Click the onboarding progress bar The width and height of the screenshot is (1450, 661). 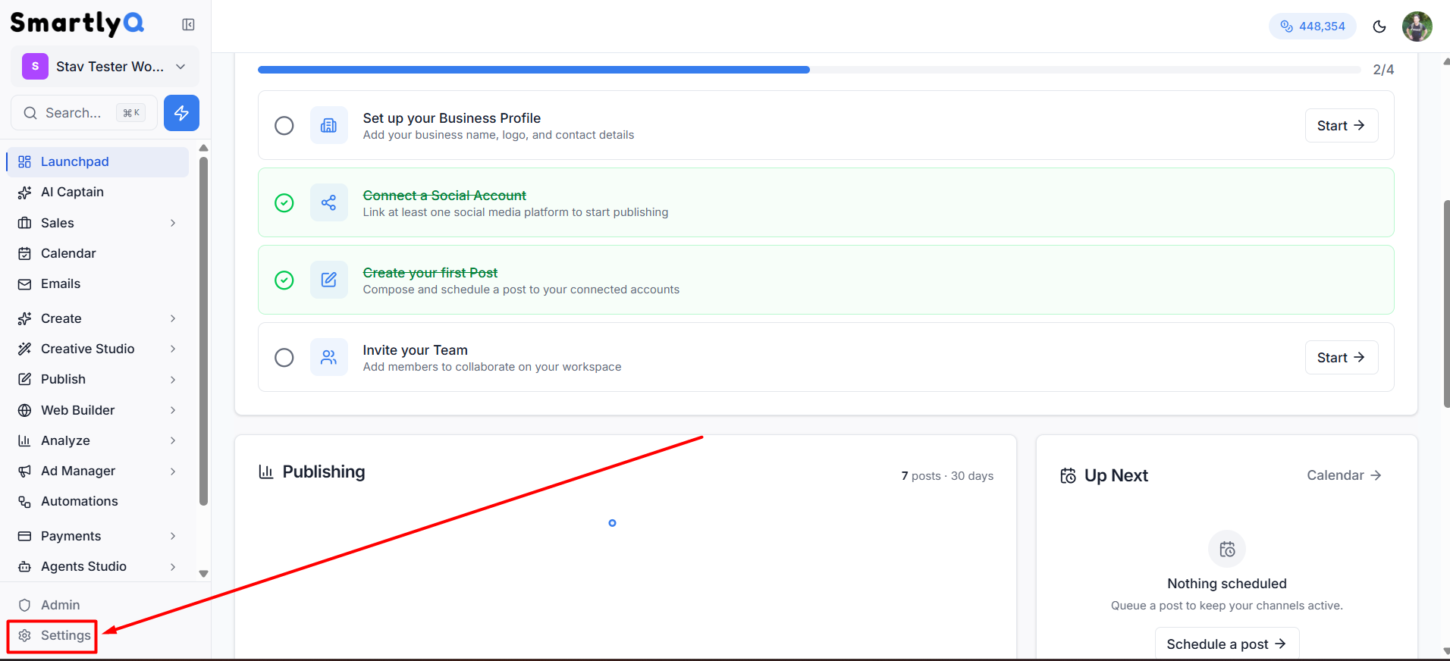click(809, 70)
